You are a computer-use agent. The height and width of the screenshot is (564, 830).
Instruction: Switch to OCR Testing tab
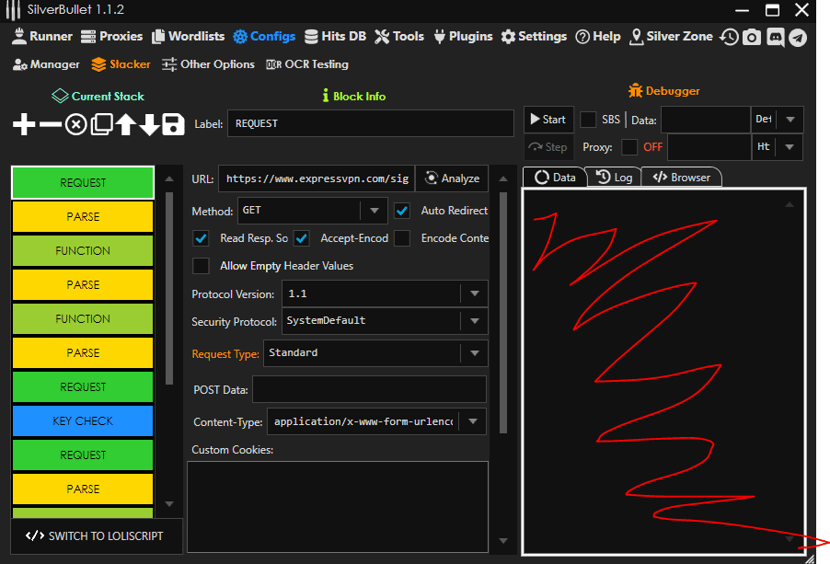tap(307, 64)
